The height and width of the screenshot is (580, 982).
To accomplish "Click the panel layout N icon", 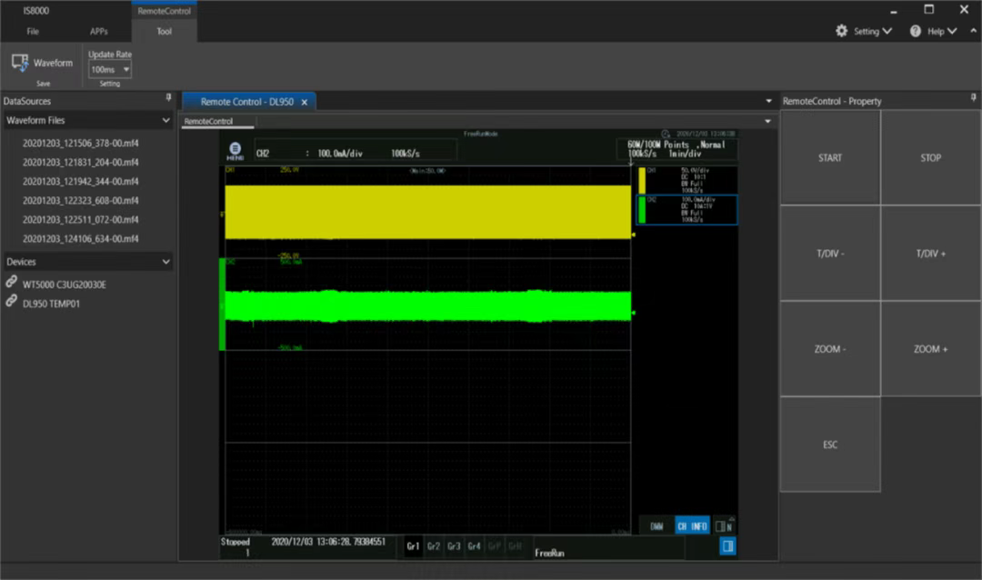I will pyautogui.click(x=724, y=526).
